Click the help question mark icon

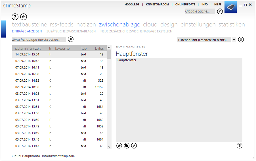[15, 17]
